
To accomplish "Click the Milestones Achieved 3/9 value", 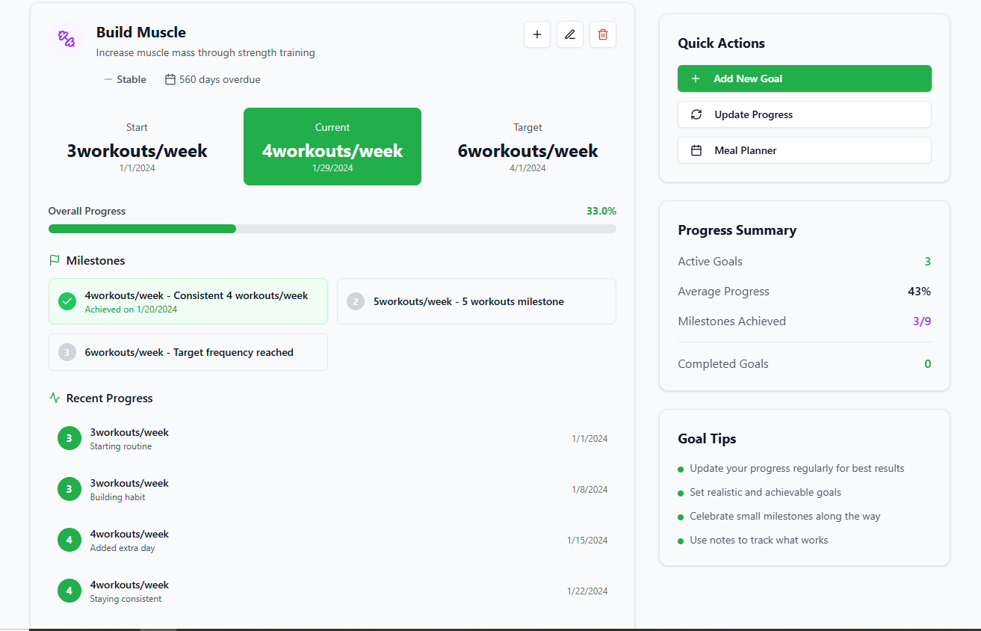I will pos(921,321).
